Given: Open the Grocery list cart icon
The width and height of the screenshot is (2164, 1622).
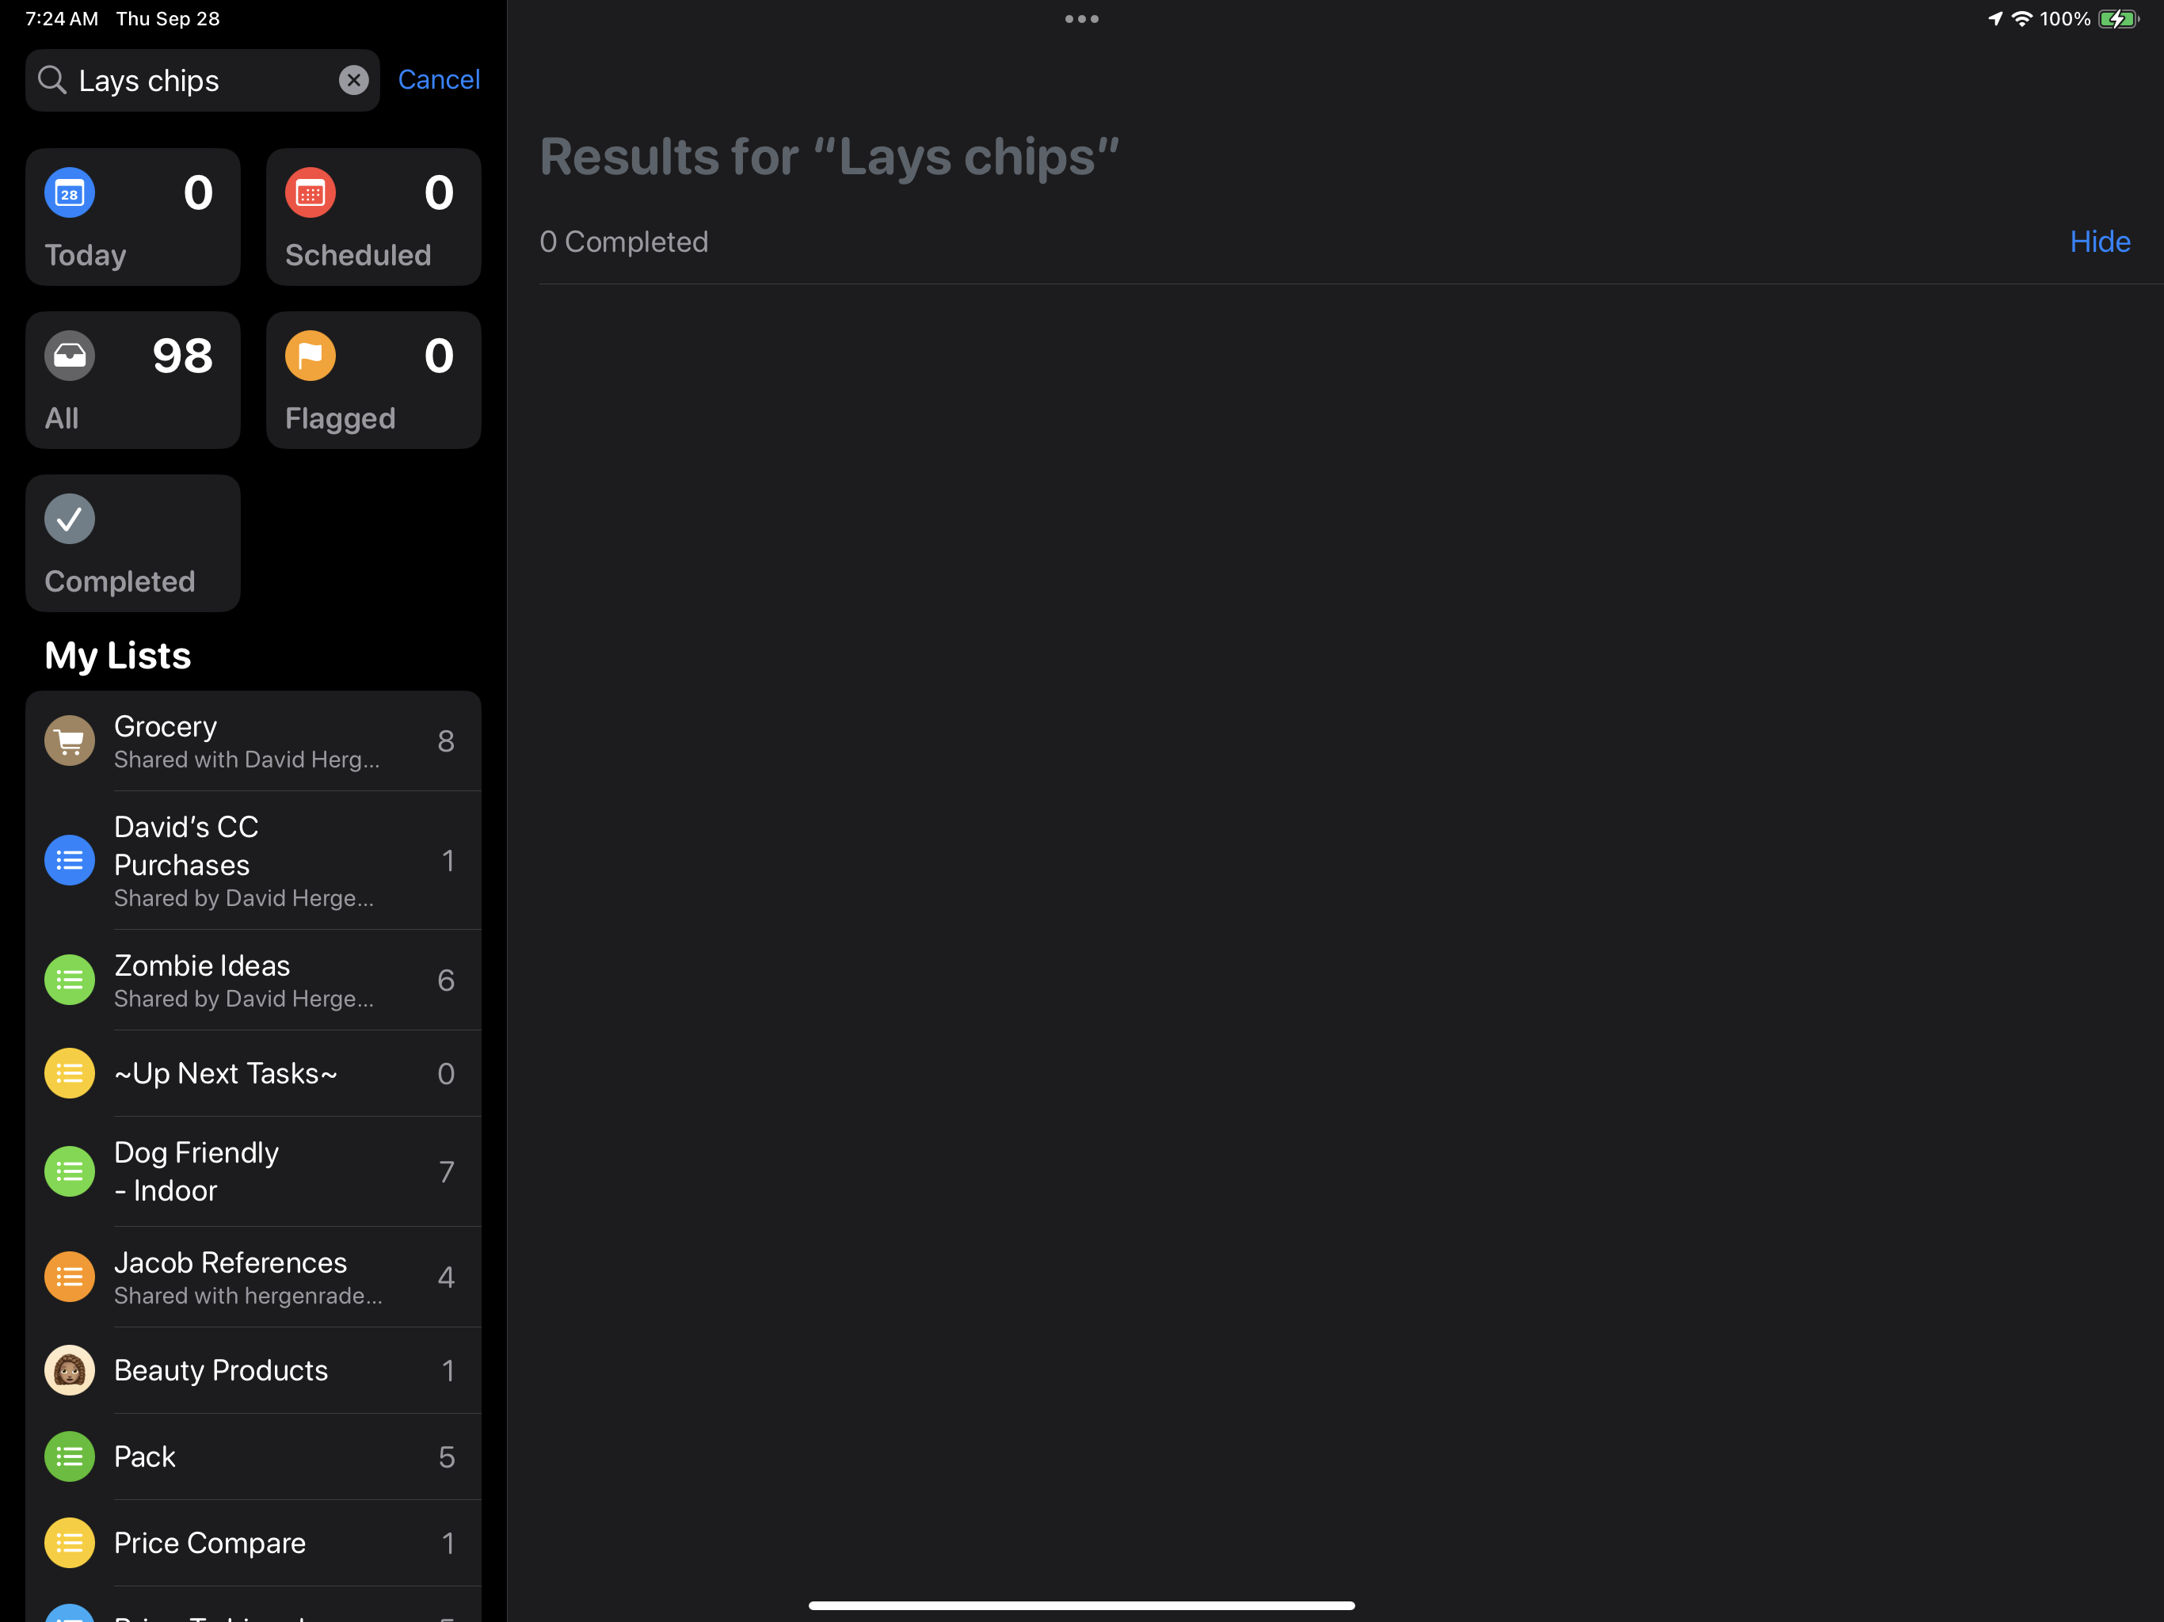Looking at the screenshot, I should coord(70,741).
